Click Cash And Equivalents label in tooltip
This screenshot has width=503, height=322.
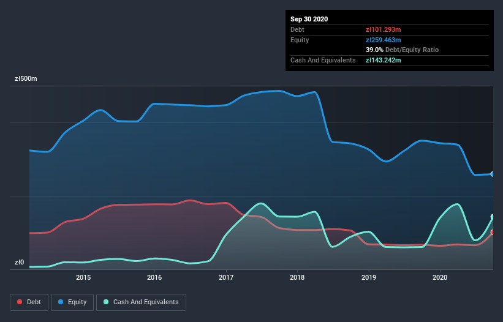[x=323, y=60]
